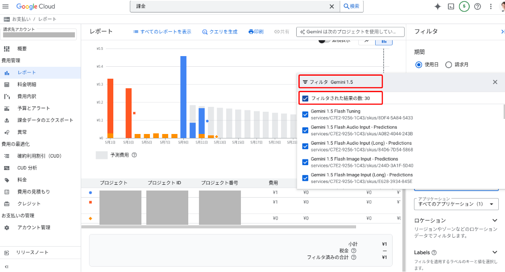Click the help icon next to 税金
505x272 pixels.
tap(354, 251)
